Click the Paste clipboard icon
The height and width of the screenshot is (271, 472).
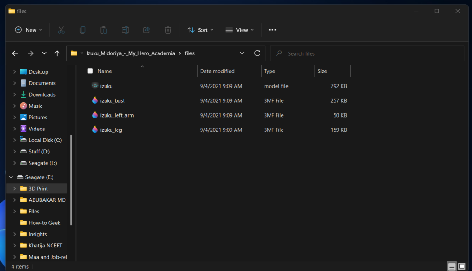104,30
